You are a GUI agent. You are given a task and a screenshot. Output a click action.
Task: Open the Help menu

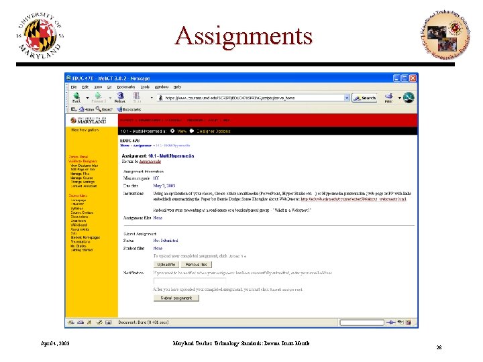pyautogui.click(x=177, y=87)
